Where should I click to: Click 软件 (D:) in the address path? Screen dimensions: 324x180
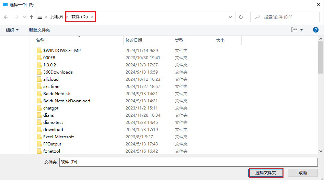(x=80, y=17)
